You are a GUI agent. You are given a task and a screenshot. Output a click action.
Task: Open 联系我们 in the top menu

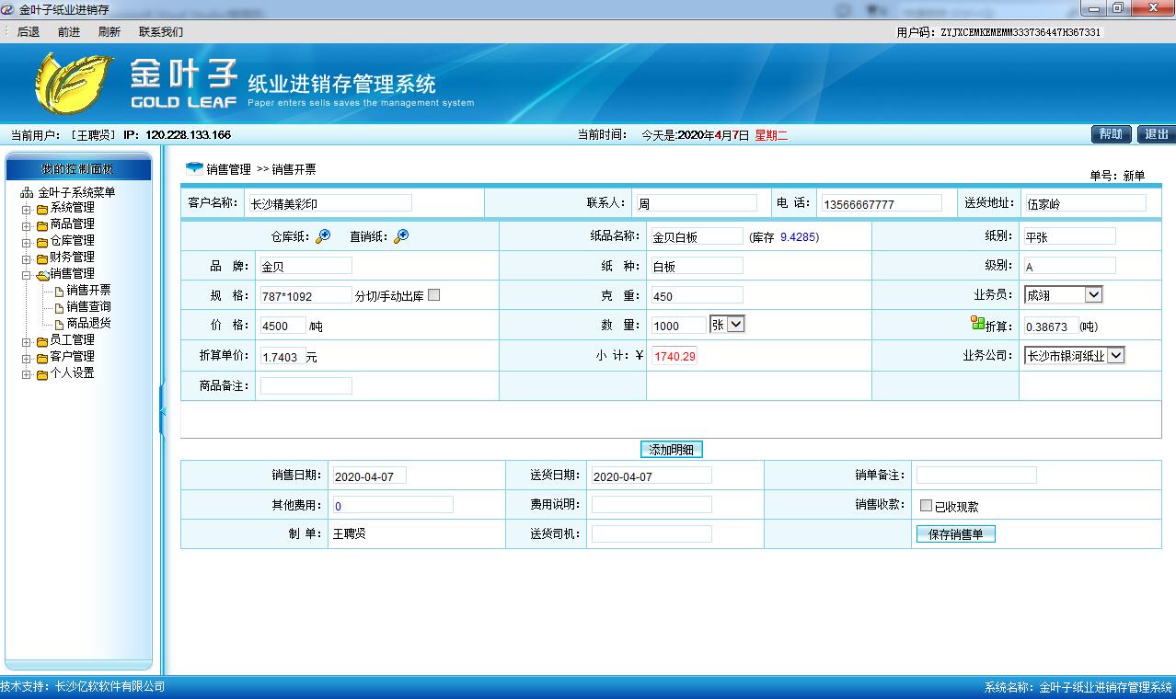coord(161,32)
